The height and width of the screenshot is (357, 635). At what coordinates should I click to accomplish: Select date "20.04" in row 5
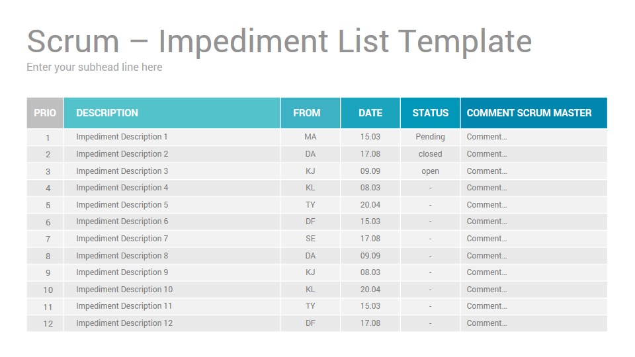pos(370,205)
